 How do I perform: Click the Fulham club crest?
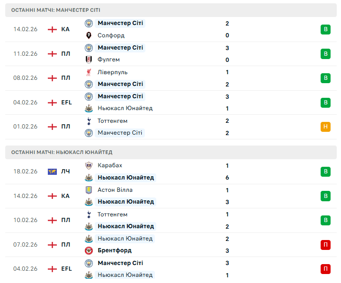89,60
